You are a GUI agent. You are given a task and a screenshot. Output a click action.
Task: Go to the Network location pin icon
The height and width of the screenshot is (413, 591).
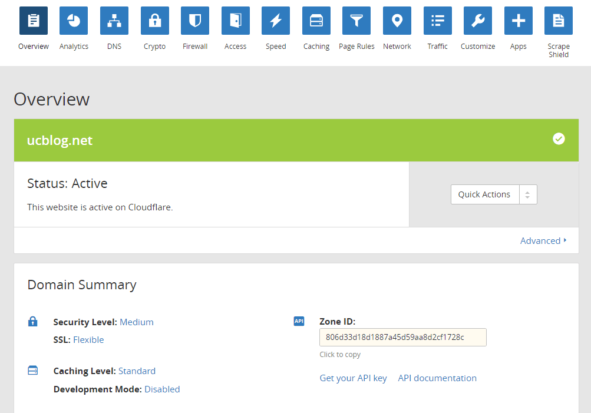tap(397, 21)
